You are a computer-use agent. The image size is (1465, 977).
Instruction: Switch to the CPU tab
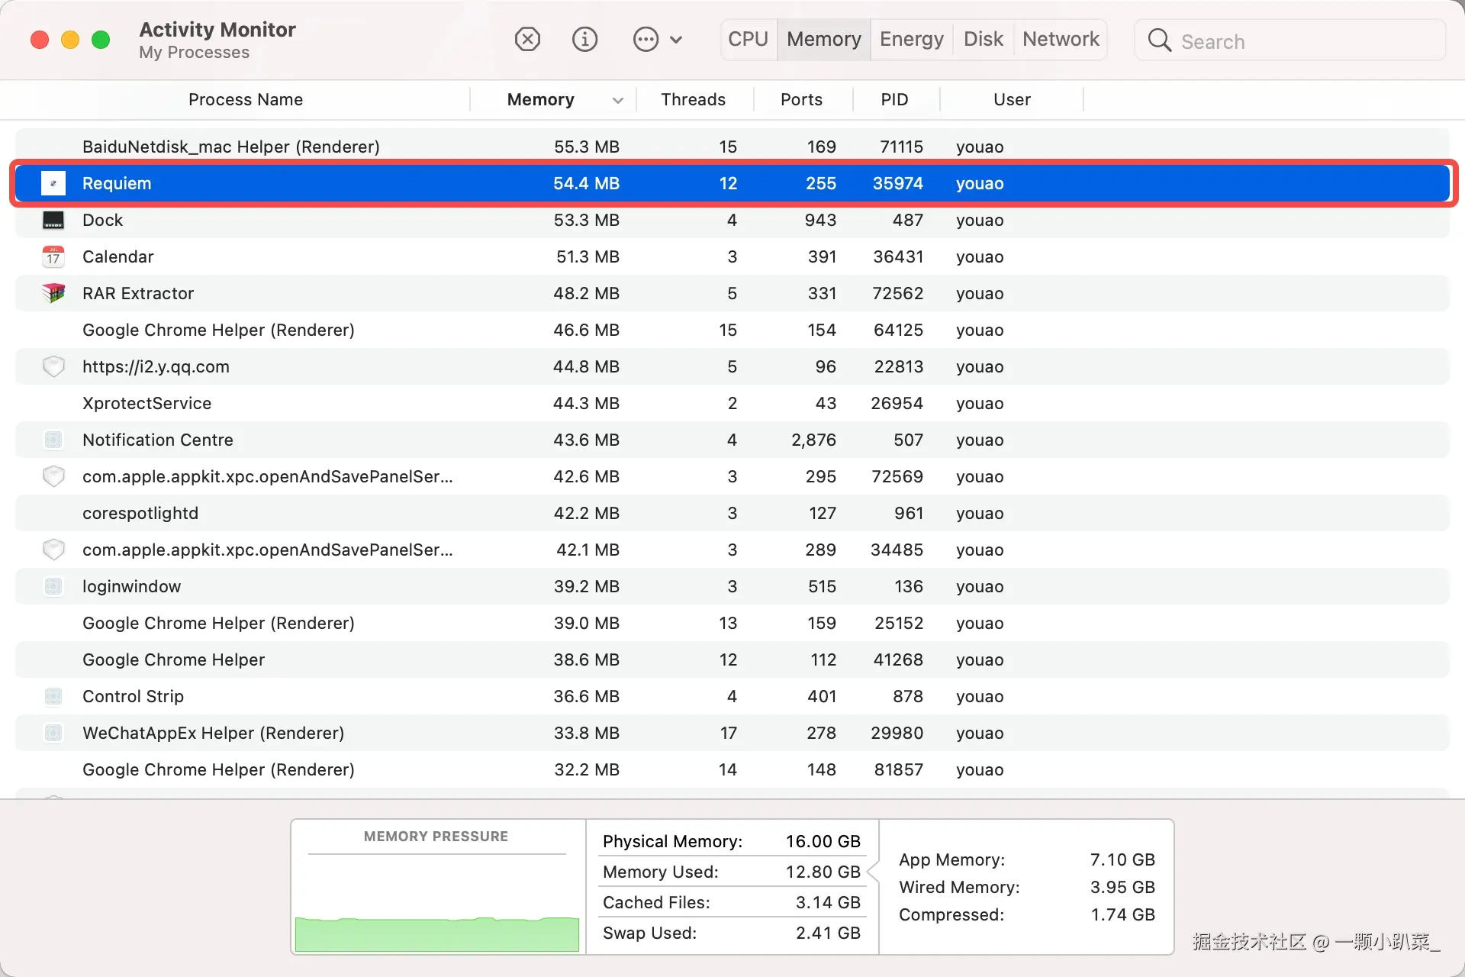pyautogui.click(x=748, y=39)
